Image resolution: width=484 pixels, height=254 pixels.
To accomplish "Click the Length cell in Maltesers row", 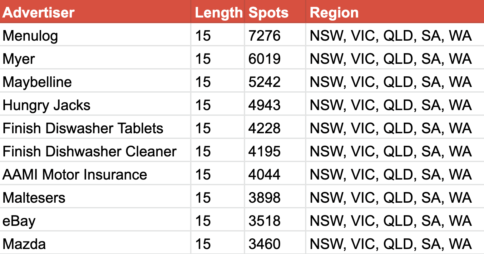I will pos(218,197).
